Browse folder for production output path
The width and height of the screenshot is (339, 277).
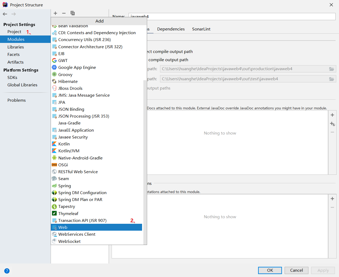pos(332,69)
